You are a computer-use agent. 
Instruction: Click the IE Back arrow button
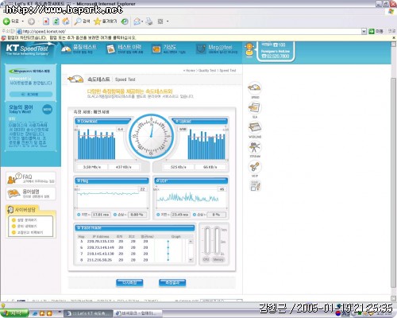(6, 21)
